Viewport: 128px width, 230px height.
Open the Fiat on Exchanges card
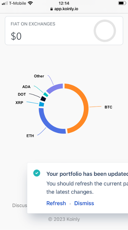[x=64, y=30]
